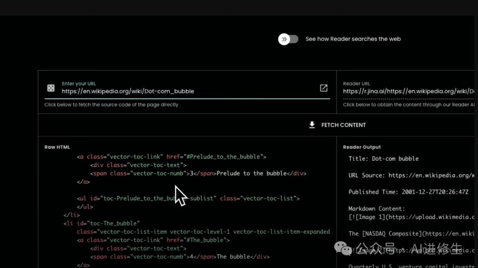The height and width of the screenshot is (268, 478).
Task: Click the download arrow icon beside Fetch Content
Action: pyautogui.click(x=312, y=125)
